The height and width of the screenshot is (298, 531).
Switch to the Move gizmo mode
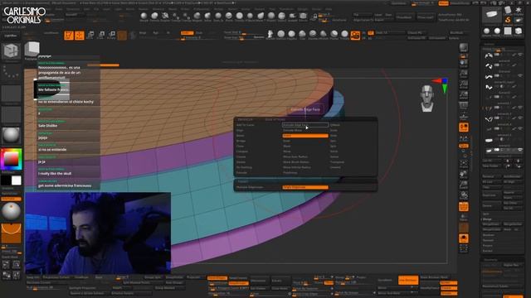[x=90, y=35]
